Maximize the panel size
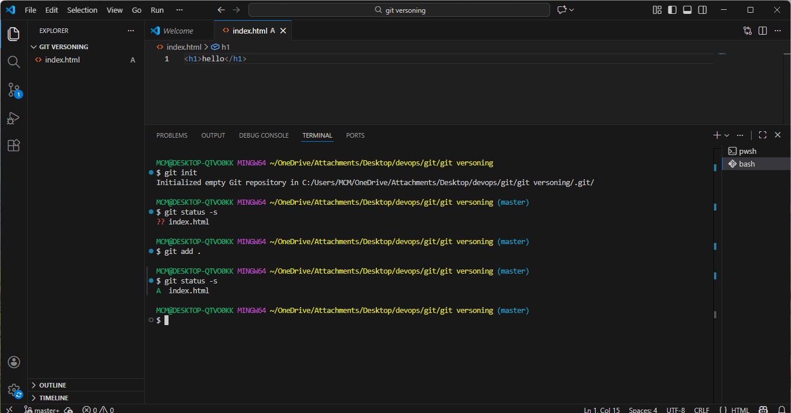The width and height of the screenshot is (791, 413). click(763, 135)
